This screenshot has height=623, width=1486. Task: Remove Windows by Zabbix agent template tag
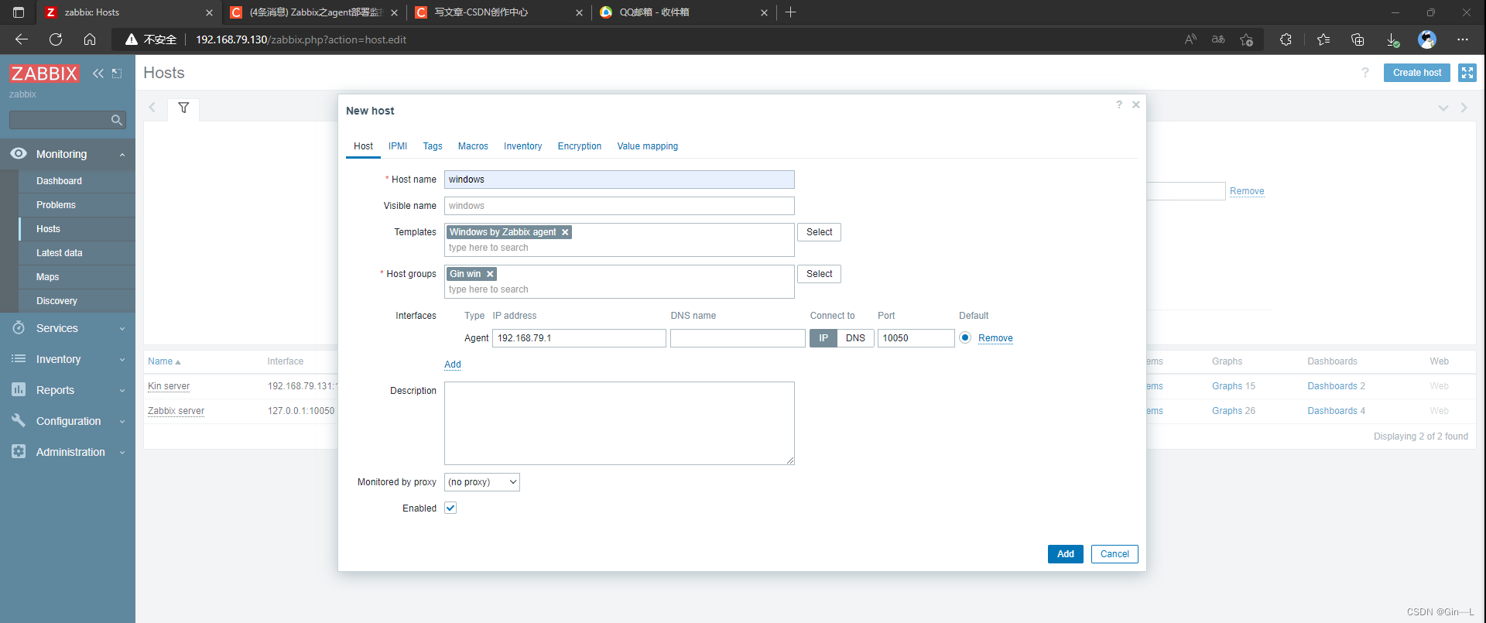[565, 232]
